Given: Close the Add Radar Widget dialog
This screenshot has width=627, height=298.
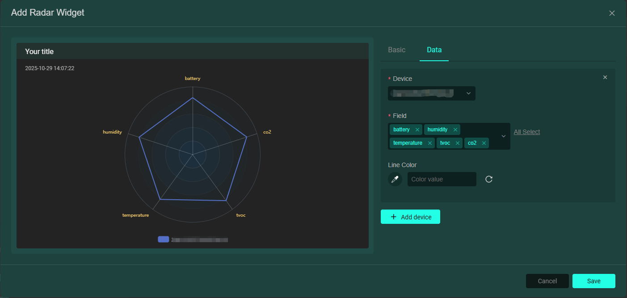Looking at the screenshot, I should pyautogui.click(x=612, y=13).
